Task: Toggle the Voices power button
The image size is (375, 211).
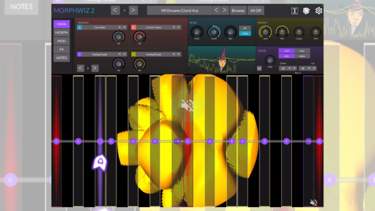Action: pyautogui.click(x=259, y=68)
